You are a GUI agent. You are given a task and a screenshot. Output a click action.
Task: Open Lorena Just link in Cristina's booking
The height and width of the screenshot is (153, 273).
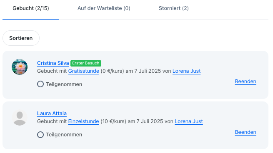click(x=186, y=71)
